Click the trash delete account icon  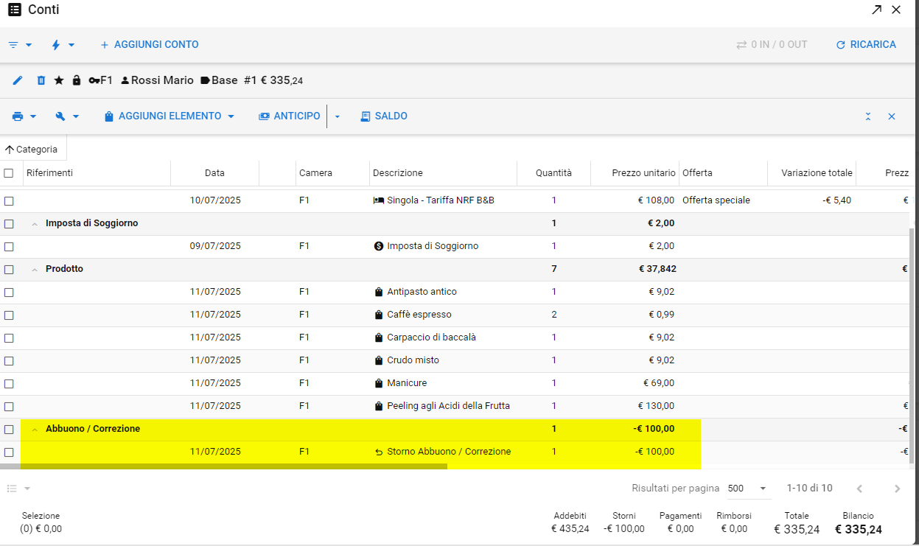tap(41, 80)
